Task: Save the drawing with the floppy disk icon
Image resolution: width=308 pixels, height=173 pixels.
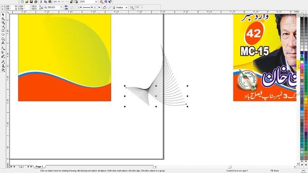Action: 31,2
